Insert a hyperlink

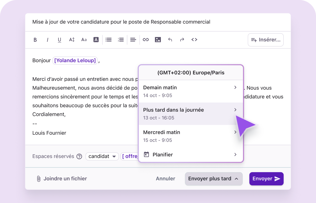pyautogui.click(x=146, y=40)
